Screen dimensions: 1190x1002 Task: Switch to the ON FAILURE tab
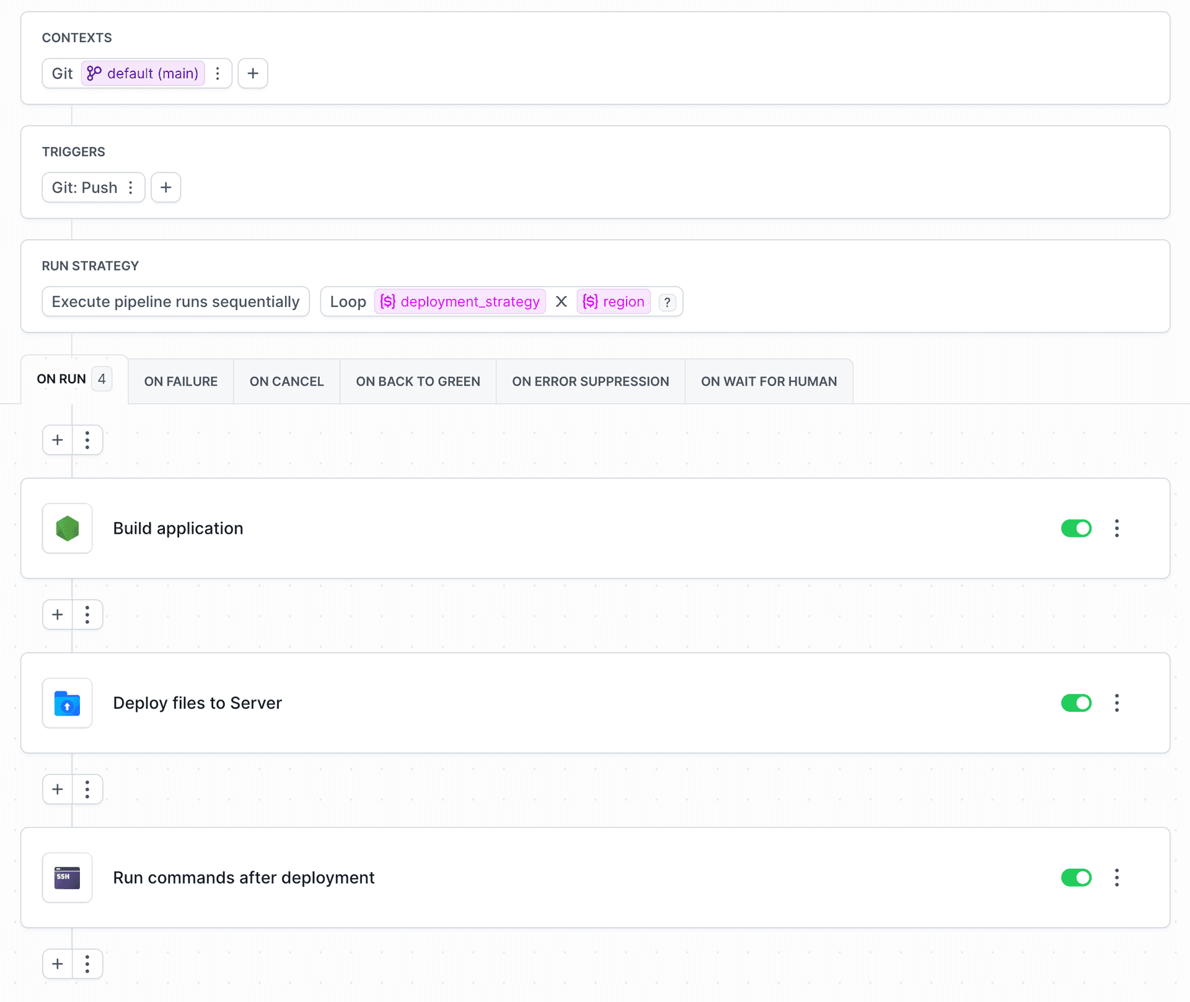coord(180,381)
